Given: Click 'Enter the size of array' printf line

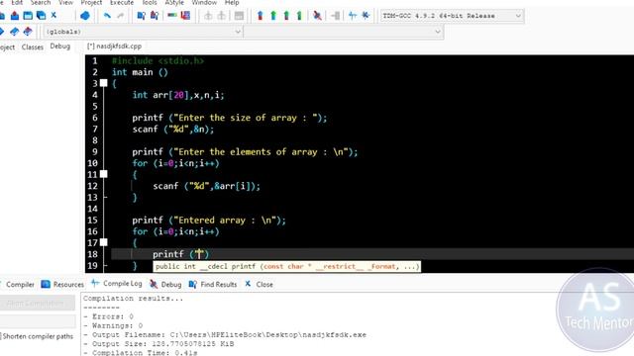Looking at the screenshot, I should click(x=229, y=118).
